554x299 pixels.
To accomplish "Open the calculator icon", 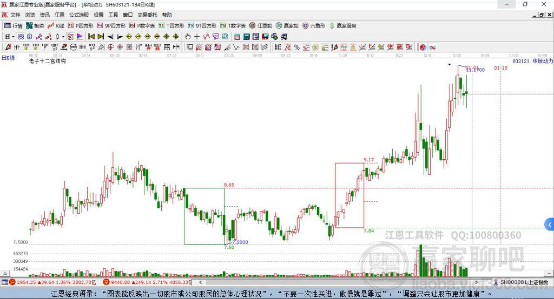I will [246, 37].
